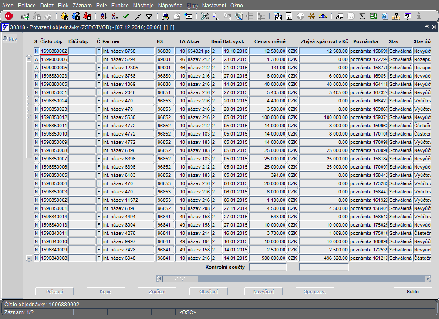Image resolution: width=439 pixels, height=319 pixels.
Task: Click the vertical scrollbar up arrow
Action: tap(29, 59)
